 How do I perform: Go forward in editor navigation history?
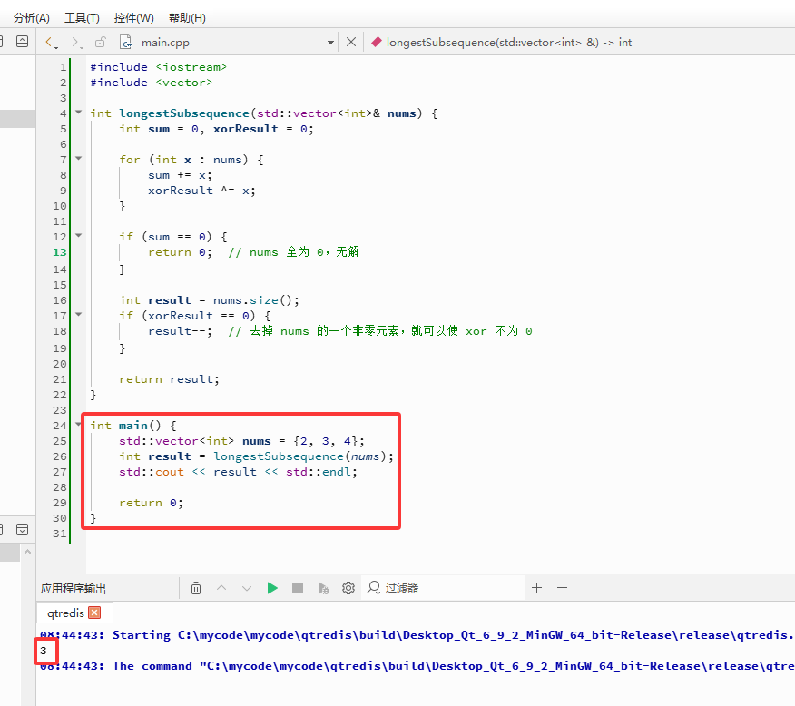[x=75, y=42]
